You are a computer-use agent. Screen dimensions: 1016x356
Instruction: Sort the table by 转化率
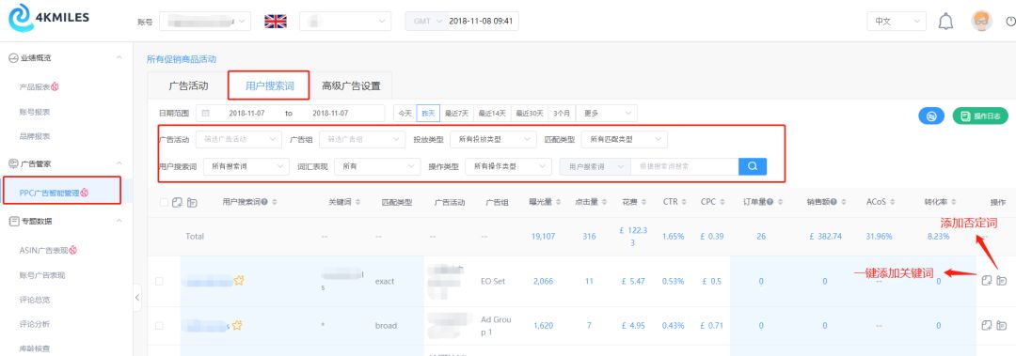click(x=954, y=202)
